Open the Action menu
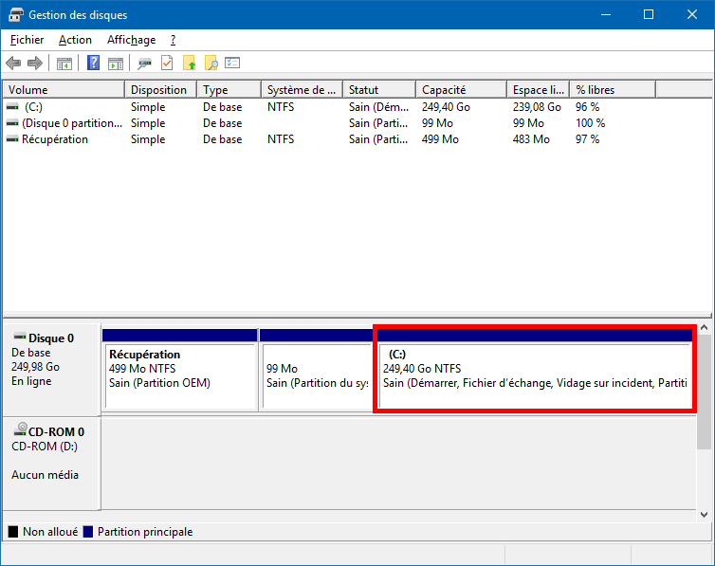 [75, 40]
